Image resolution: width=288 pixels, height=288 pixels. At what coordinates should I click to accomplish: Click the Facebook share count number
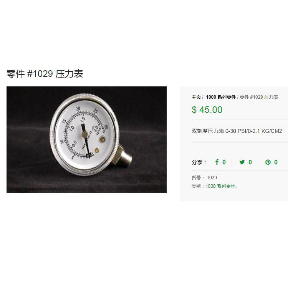(224, 162)
